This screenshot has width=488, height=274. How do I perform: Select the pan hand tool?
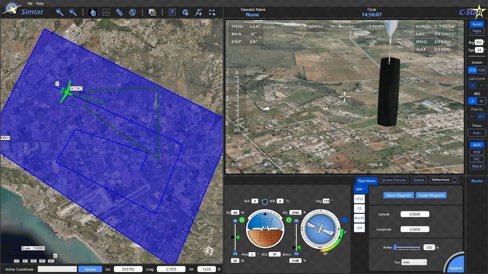(93, 12)
